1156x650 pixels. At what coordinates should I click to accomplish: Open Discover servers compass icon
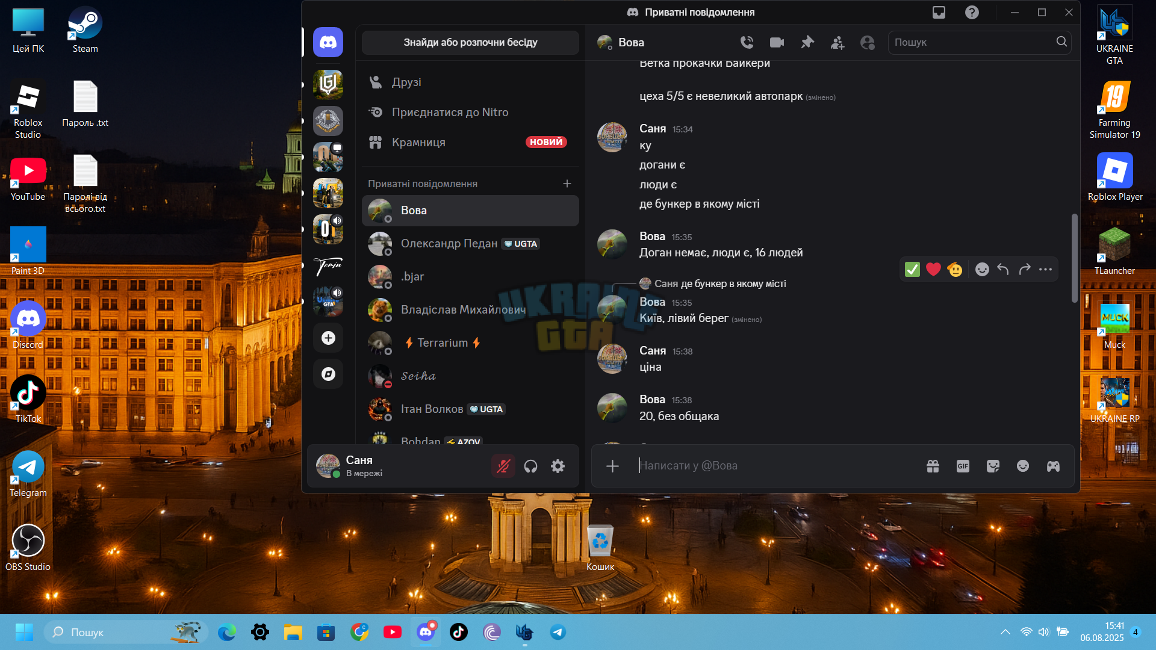328,374
